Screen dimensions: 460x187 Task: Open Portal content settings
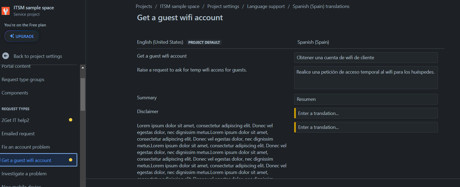(x=16, y=66)
